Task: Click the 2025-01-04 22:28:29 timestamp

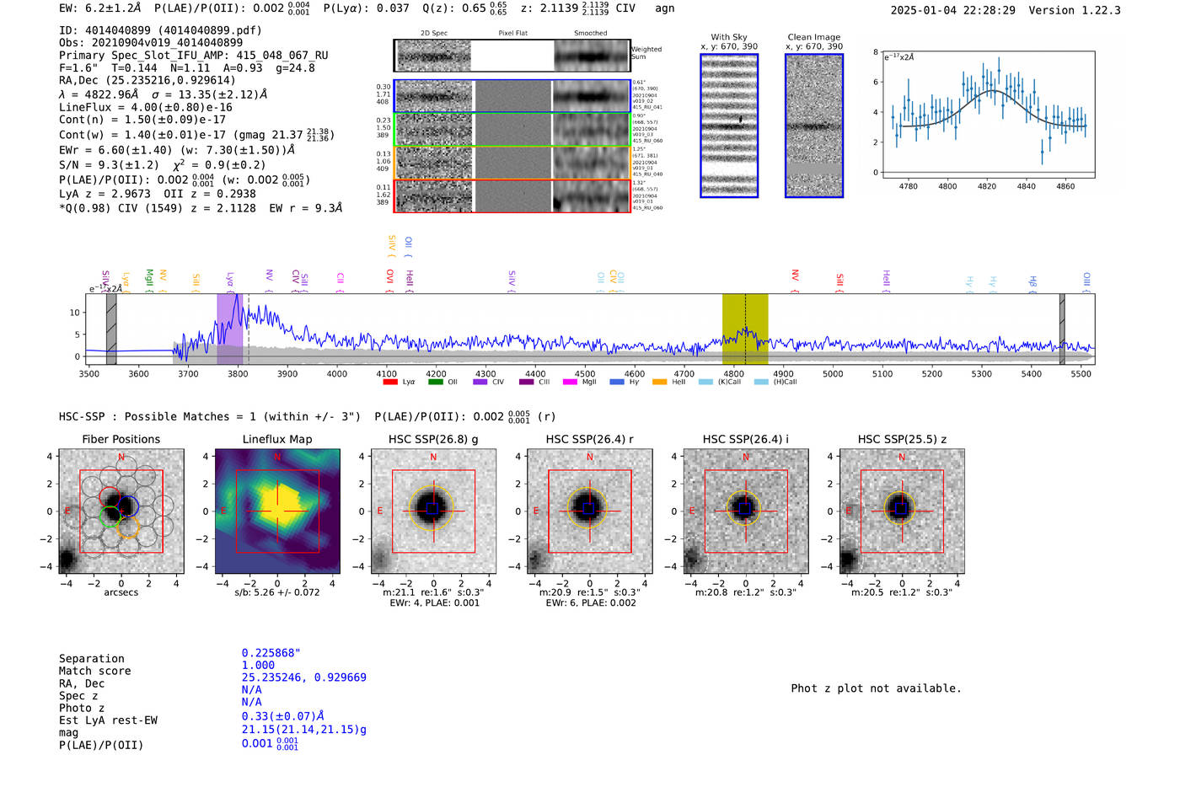Action: [953, 10]
